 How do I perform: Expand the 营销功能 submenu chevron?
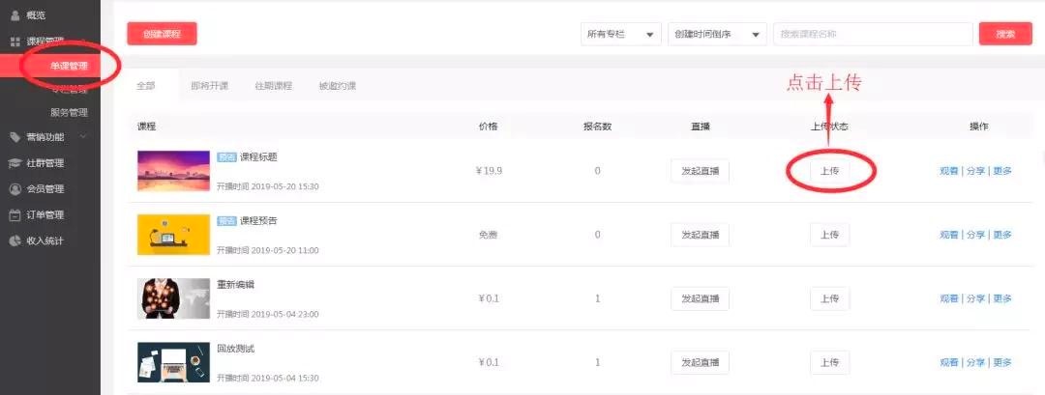coord(83,137)
